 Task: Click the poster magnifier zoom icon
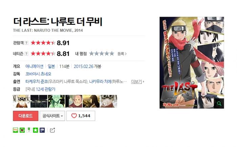coord(219,104)
